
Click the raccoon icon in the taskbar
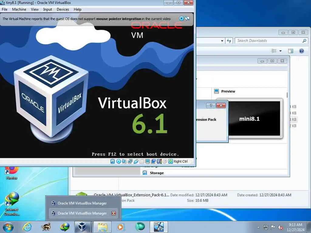click(46, 227)
